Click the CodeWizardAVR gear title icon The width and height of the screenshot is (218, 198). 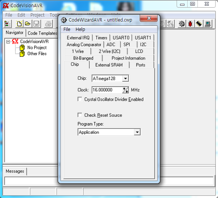(x=64, y=20)
